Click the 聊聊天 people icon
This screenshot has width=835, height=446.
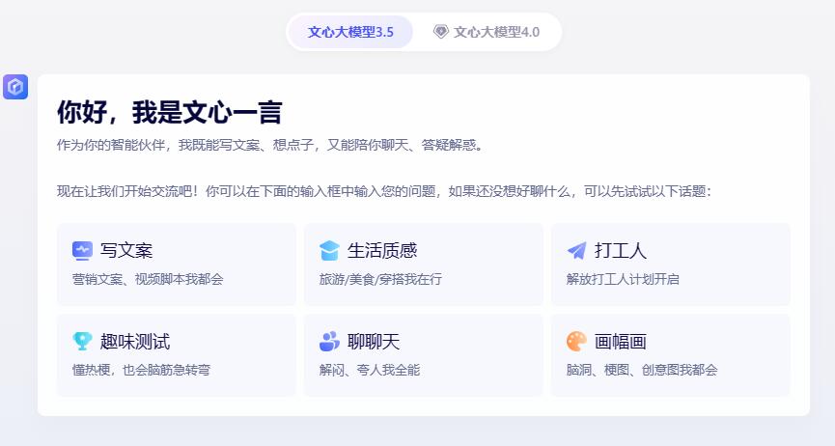(x=329, y=342)
